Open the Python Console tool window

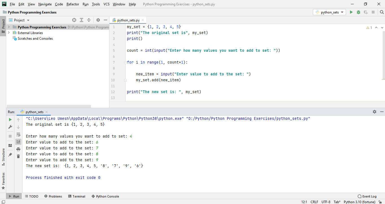click(105, 196)
